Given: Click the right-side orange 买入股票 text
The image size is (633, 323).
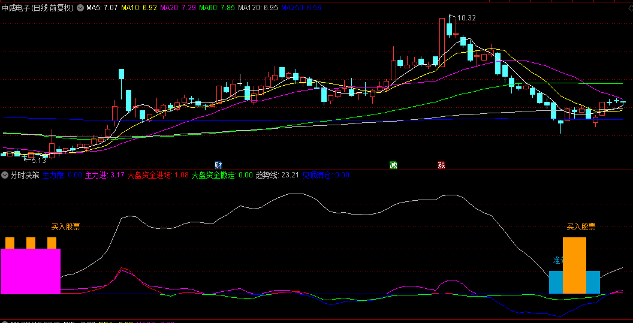Looking at the screenshot, I should pos(581,227).
